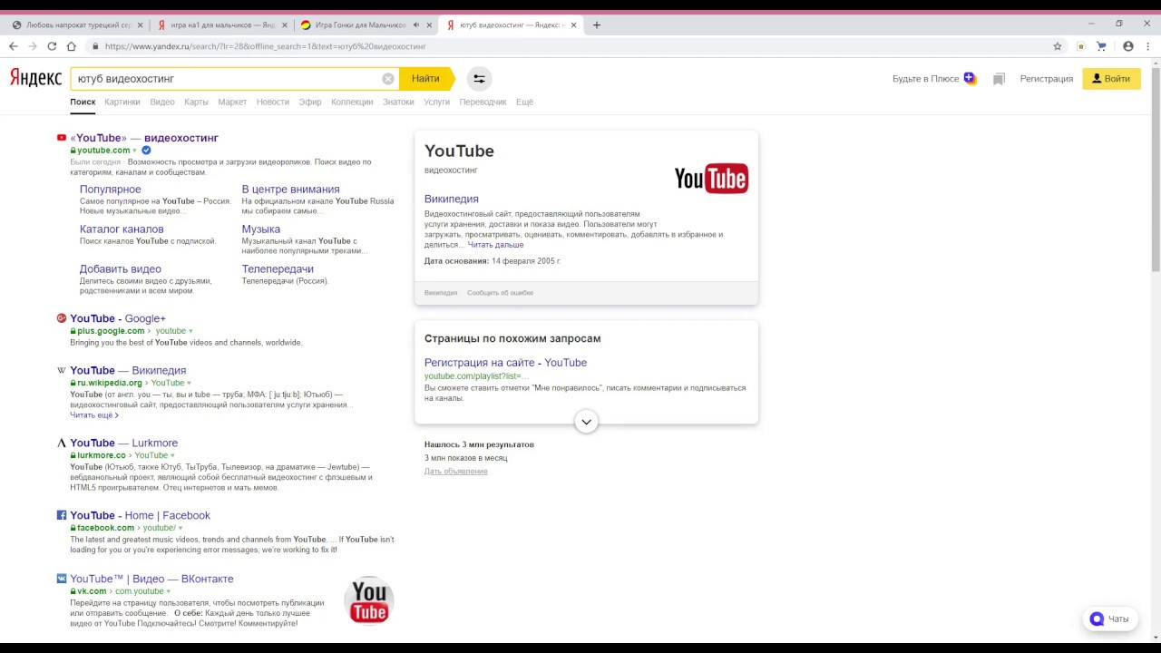
Task: Open the 'Популярное' sitelink
Action: pyautogui.click(x=111, y=190)
